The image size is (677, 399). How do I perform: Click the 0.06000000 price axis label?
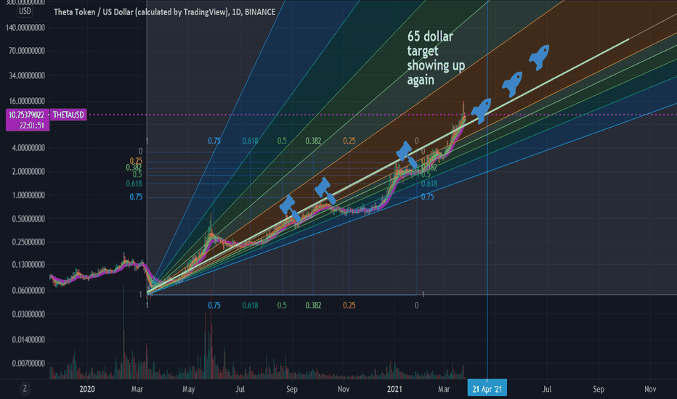[28, 291]
